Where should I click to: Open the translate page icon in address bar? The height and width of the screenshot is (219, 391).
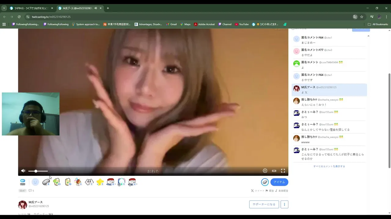(x=355, y=17)
